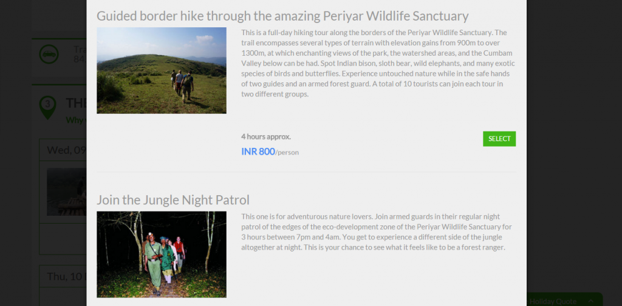
Task: Click the dimmed activity thumbnail under Wed
Action: tap(67, 192)
